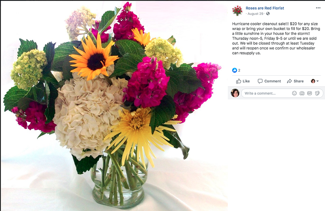This screenshot has height=211, width=325.
Task: Click the thumbs-up icon on Like button
Action: click(x=239, y=81)
